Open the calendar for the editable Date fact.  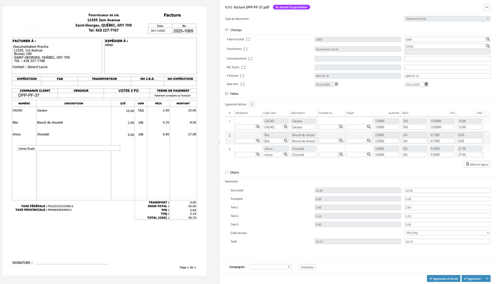(426, 84)
